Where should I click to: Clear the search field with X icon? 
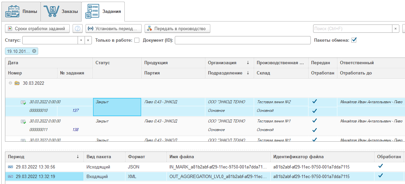click(x=395, y=29)
